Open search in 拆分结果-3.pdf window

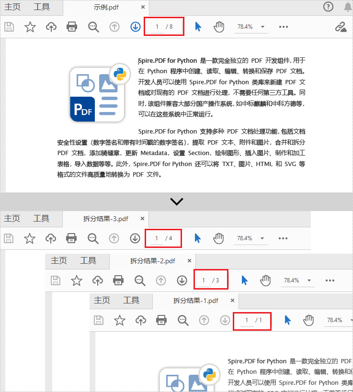pyautogui.click(x=93, y=238)
